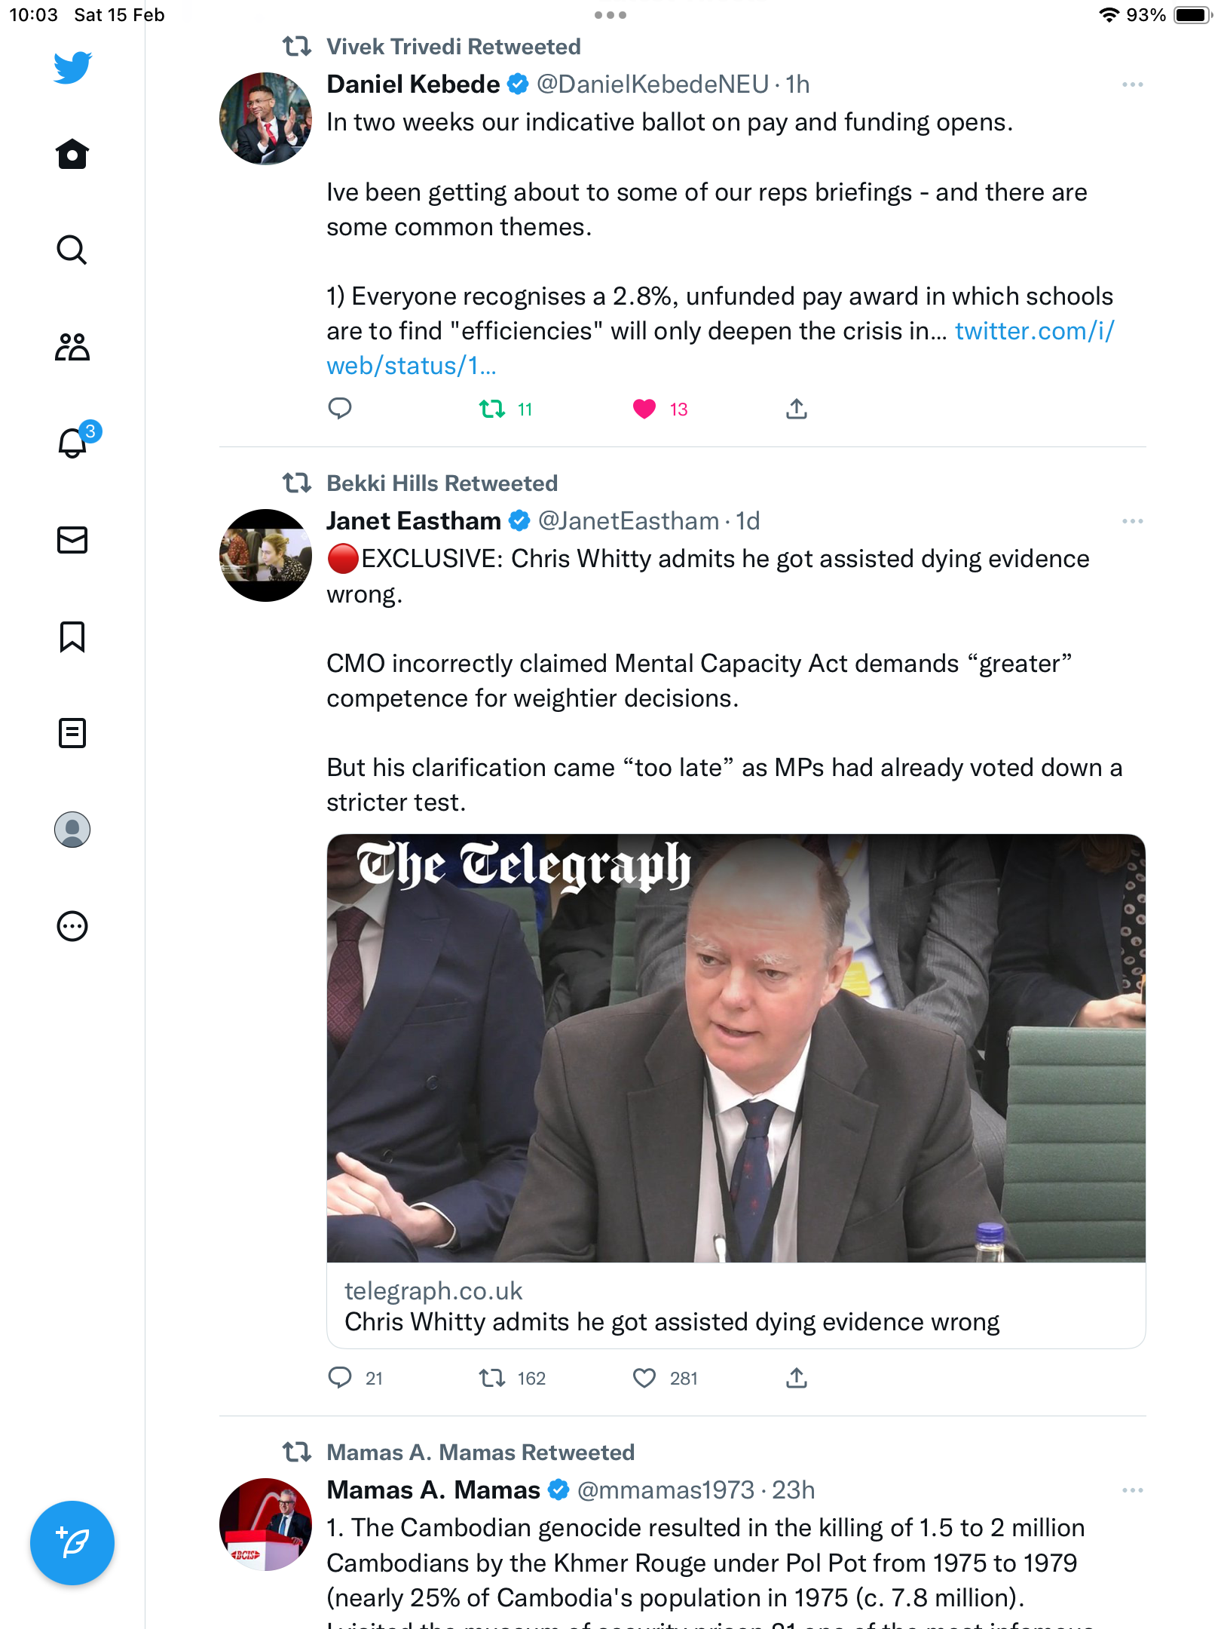Undo retweet on Daniel Kebede's tweet
The image size is (1221, 1629).
492,409
